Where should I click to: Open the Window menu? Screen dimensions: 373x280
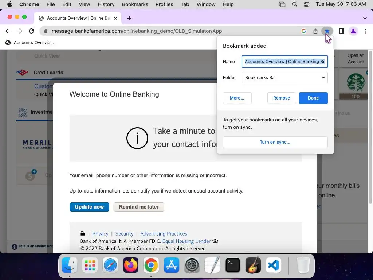coord(206,4)
